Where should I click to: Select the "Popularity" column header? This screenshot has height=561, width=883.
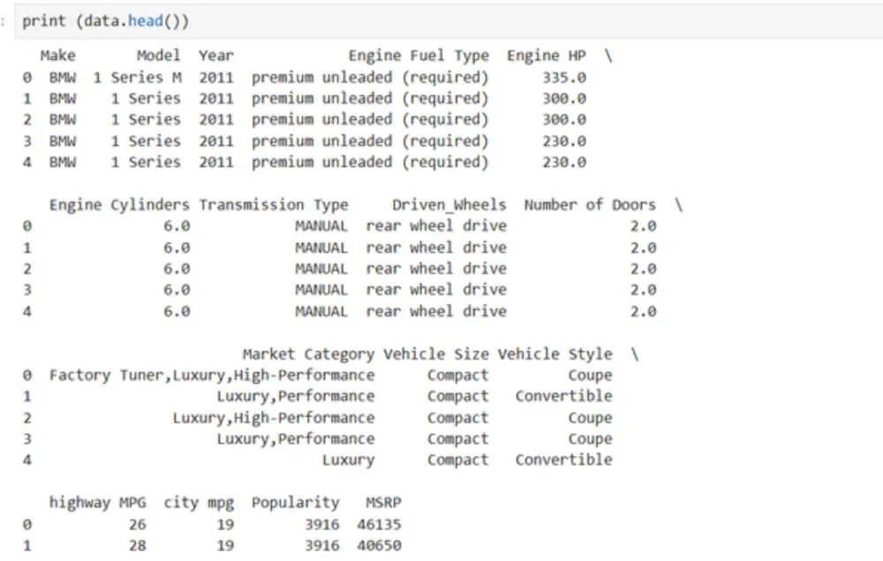[295, 503]
